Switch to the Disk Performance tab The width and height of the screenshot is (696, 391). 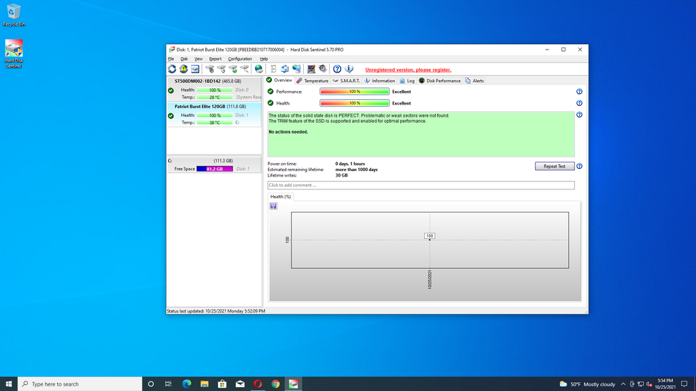(439, 81)
